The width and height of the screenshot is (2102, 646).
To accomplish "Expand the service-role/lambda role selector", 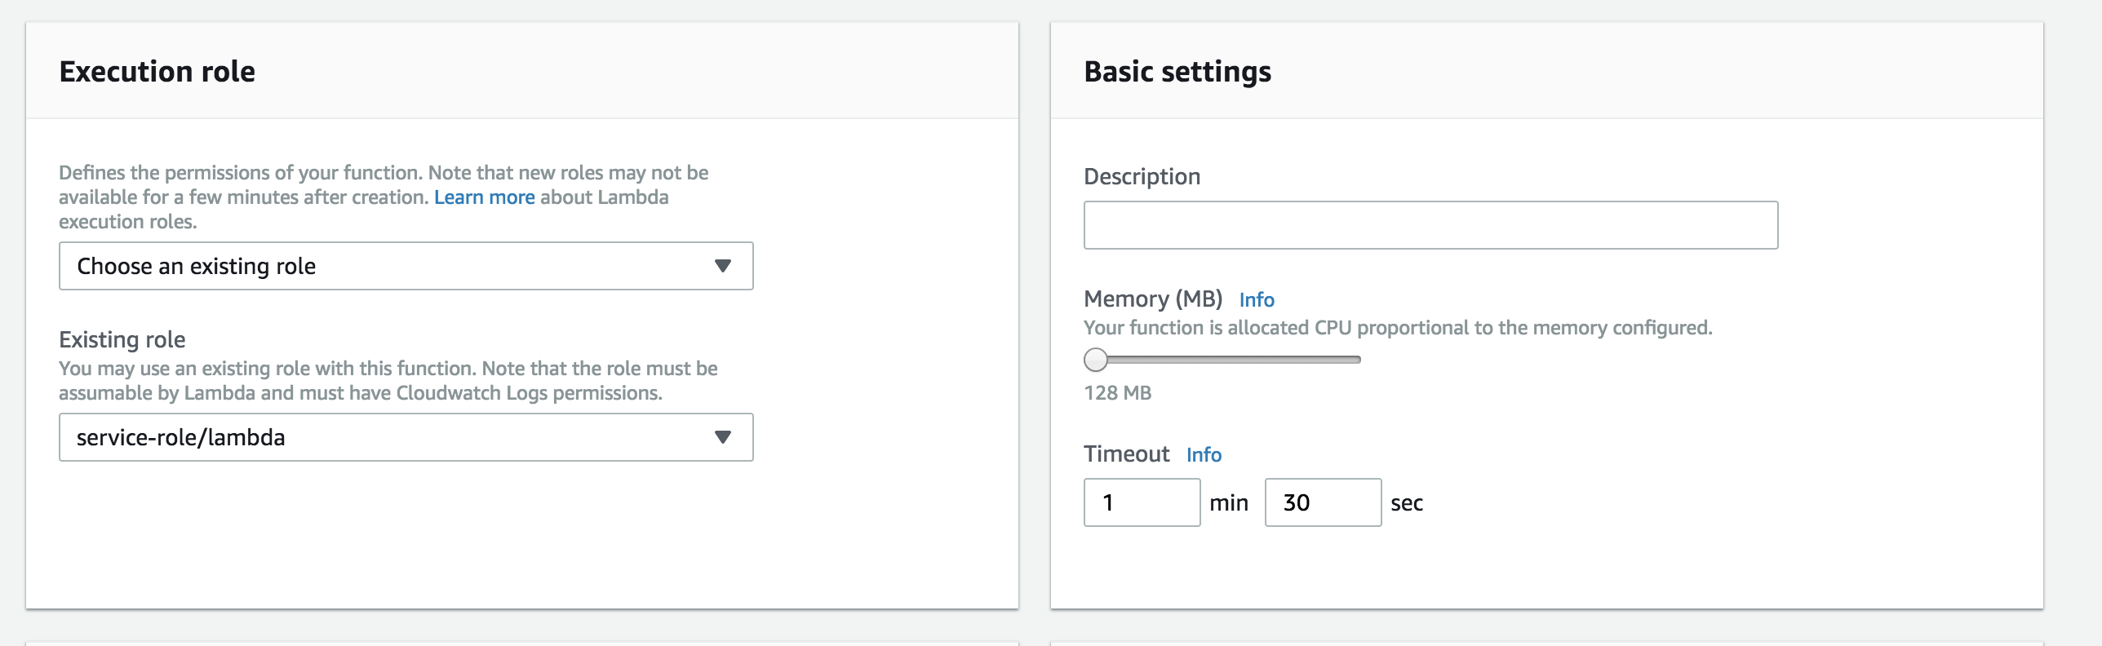I will point(406,437).
